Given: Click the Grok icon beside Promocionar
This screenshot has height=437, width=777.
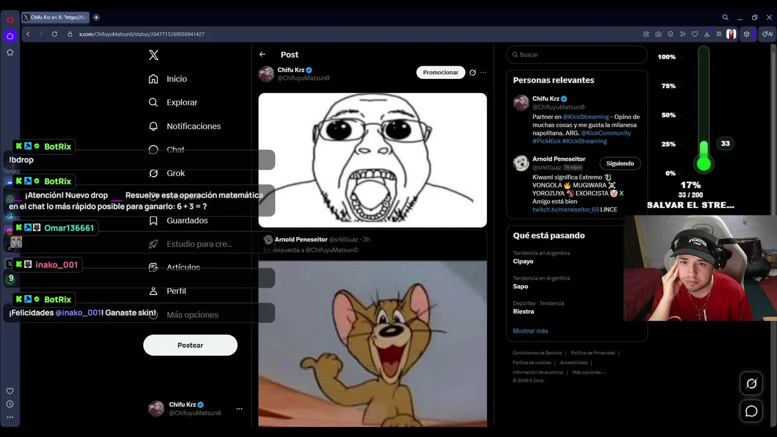Looking at the screenshot, I should pyautogui.click(x=472, y=73).
